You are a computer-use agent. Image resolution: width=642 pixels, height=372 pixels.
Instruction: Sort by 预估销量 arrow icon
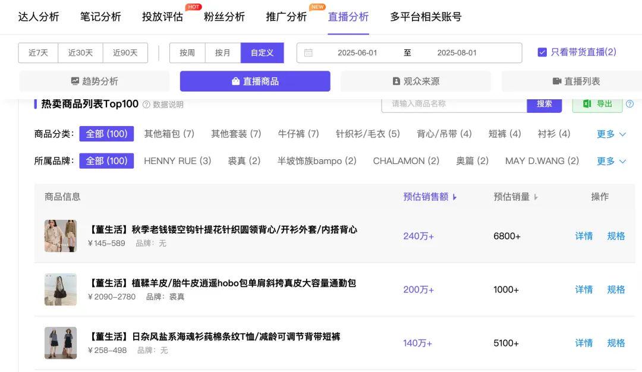[536, 197]
